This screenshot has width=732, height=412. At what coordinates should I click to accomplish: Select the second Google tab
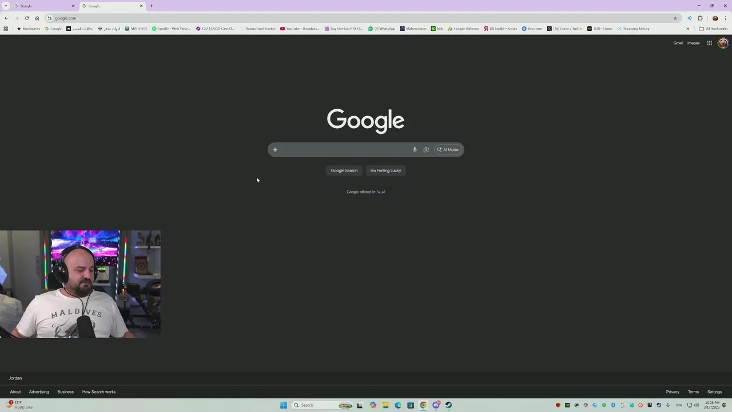(x=112, y=6)
